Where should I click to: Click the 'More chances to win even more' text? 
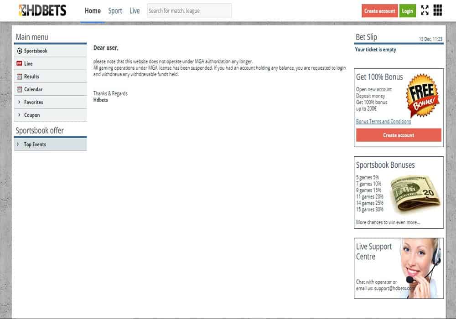pos(388,222)
